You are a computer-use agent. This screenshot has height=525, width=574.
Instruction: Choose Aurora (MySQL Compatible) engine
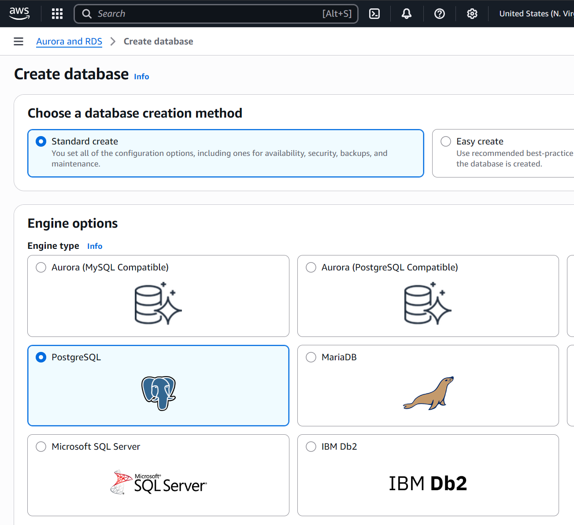pyautogui.click(x=41, y=267)
